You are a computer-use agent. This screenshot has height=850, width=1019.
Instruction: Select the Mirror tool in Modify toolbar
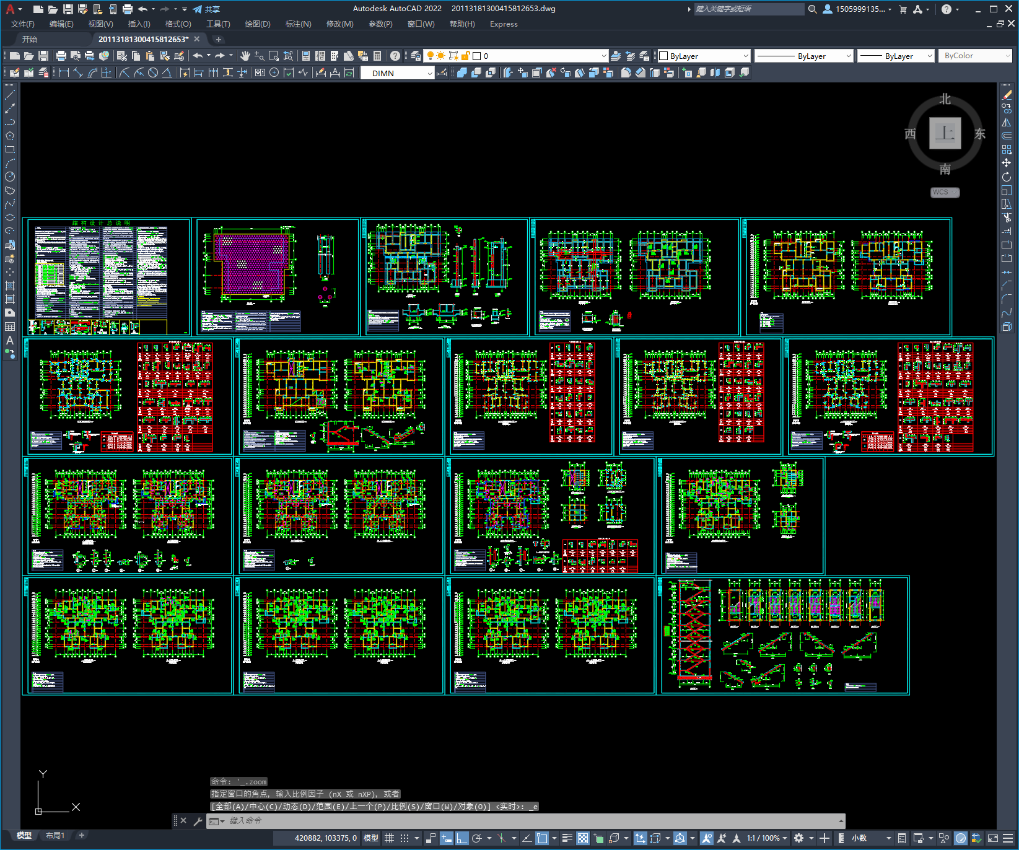1007,122
